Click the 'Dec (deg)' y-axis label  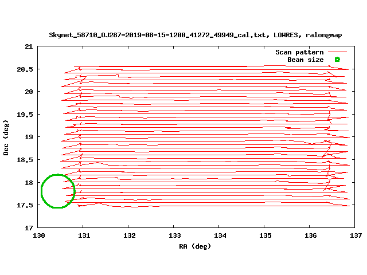[6, 137]
